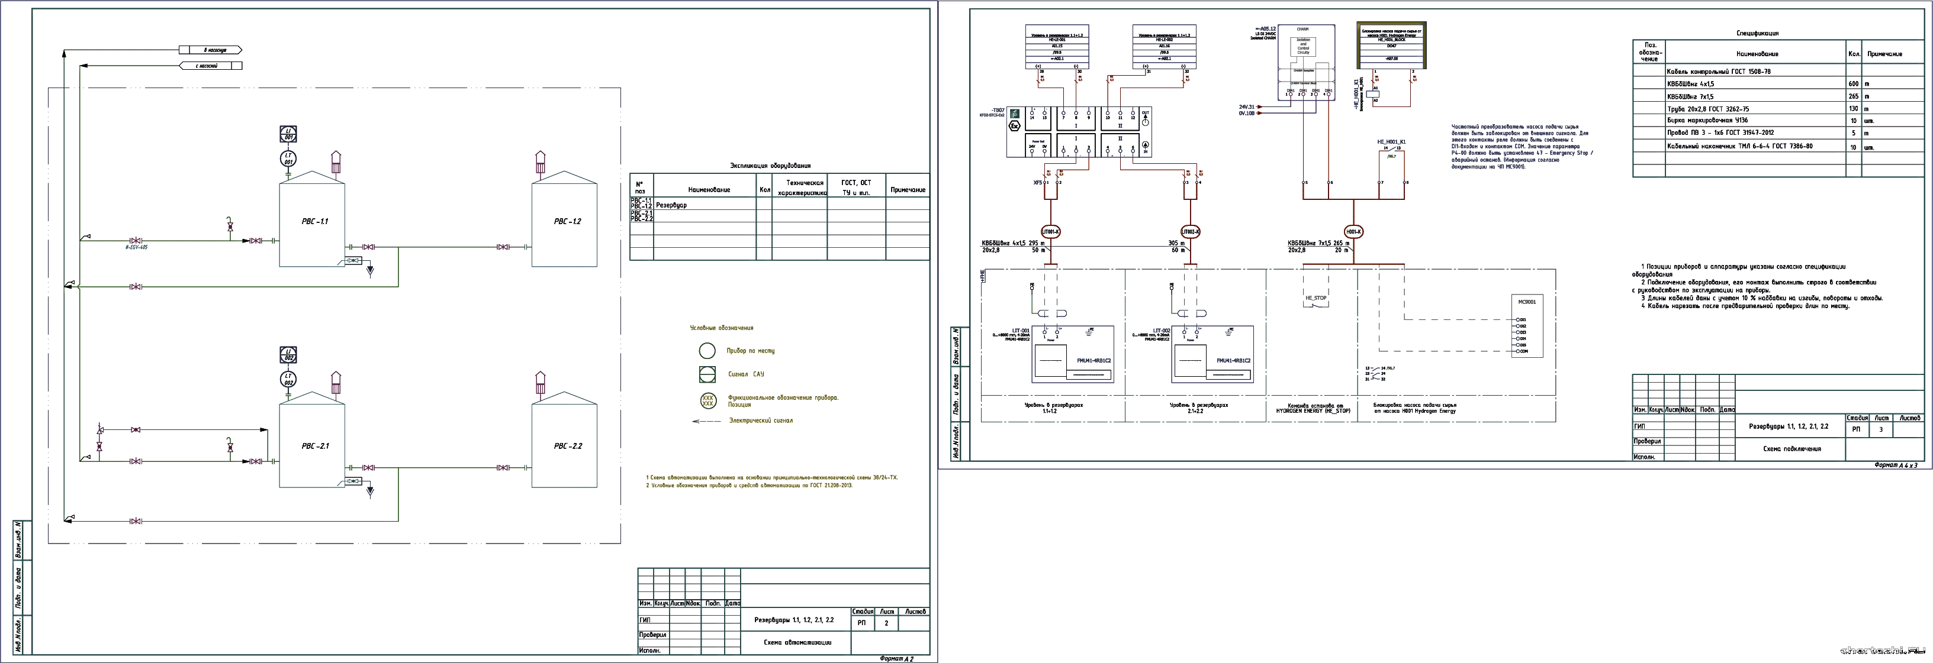
Task: Click the 'Спецификация' table heading
Action: (x=1757, y=34)
